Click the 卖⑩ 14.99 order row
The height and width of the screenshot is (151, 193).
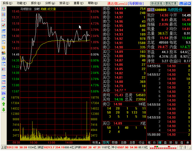click(x=124, y=9)
